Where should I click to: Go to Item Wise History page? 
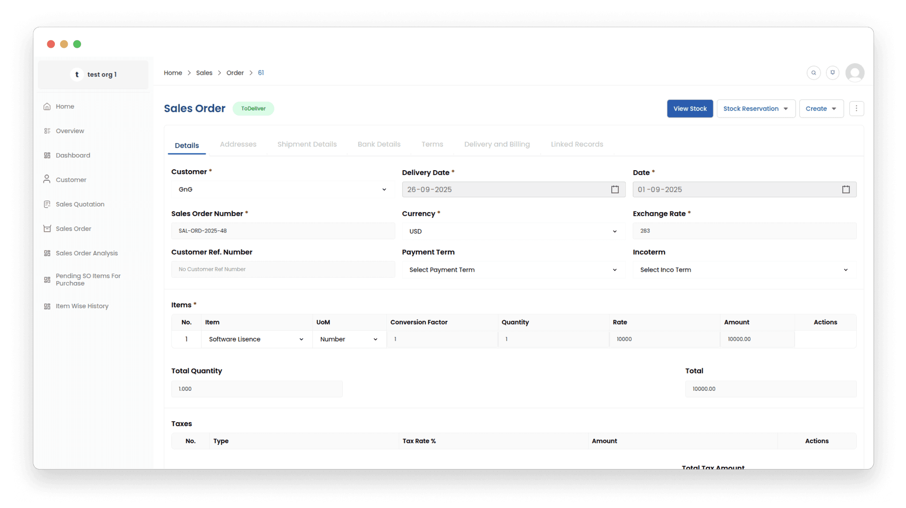[x=82, y=306]
